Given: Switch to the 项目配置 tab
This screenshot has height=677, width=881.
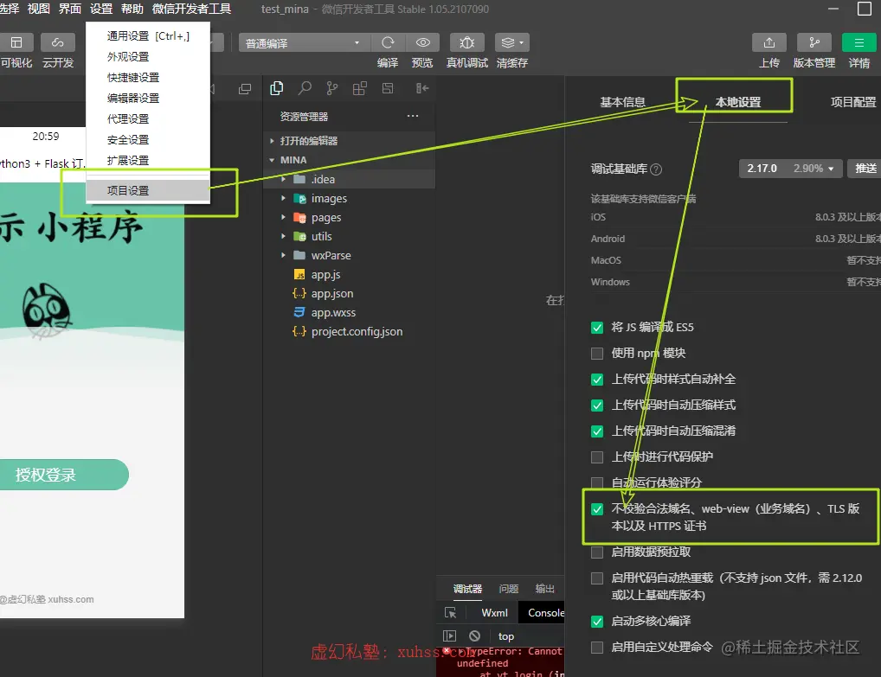Looking at the screenshot, I should pyautogui.click(x=853, y=102).
